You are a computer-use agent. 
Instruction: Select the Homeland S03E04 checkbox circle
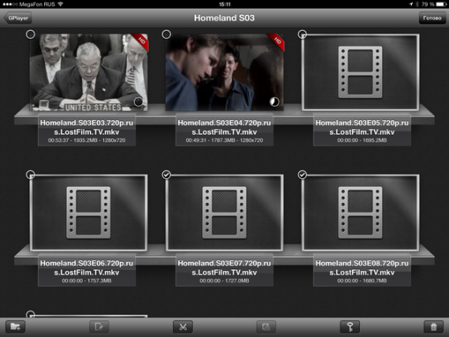click(166, 35)
